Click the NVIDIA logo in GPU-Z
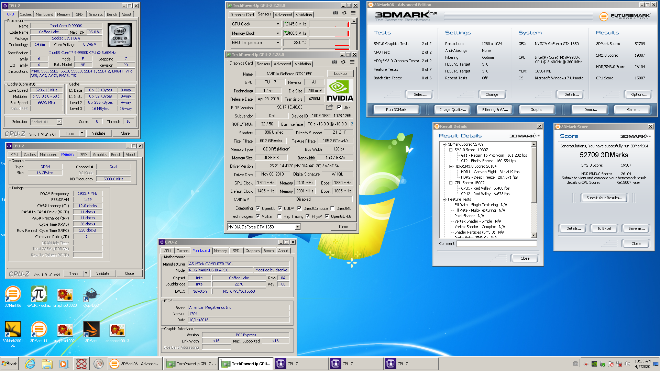660x371 pixels. click(340, 91)
